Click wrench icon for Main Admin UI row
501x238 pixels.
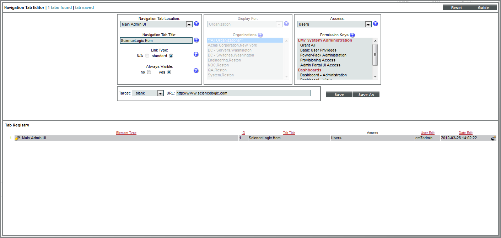pyautogui.click(x=17, y=138)
